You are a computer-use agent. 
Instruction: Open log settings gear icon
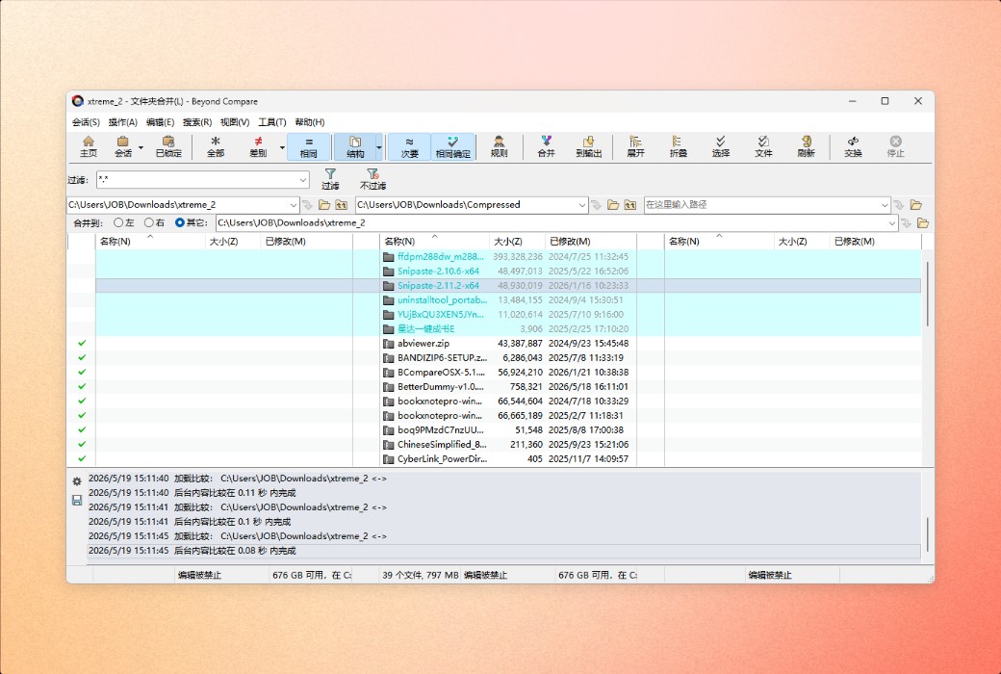[77, 481]
